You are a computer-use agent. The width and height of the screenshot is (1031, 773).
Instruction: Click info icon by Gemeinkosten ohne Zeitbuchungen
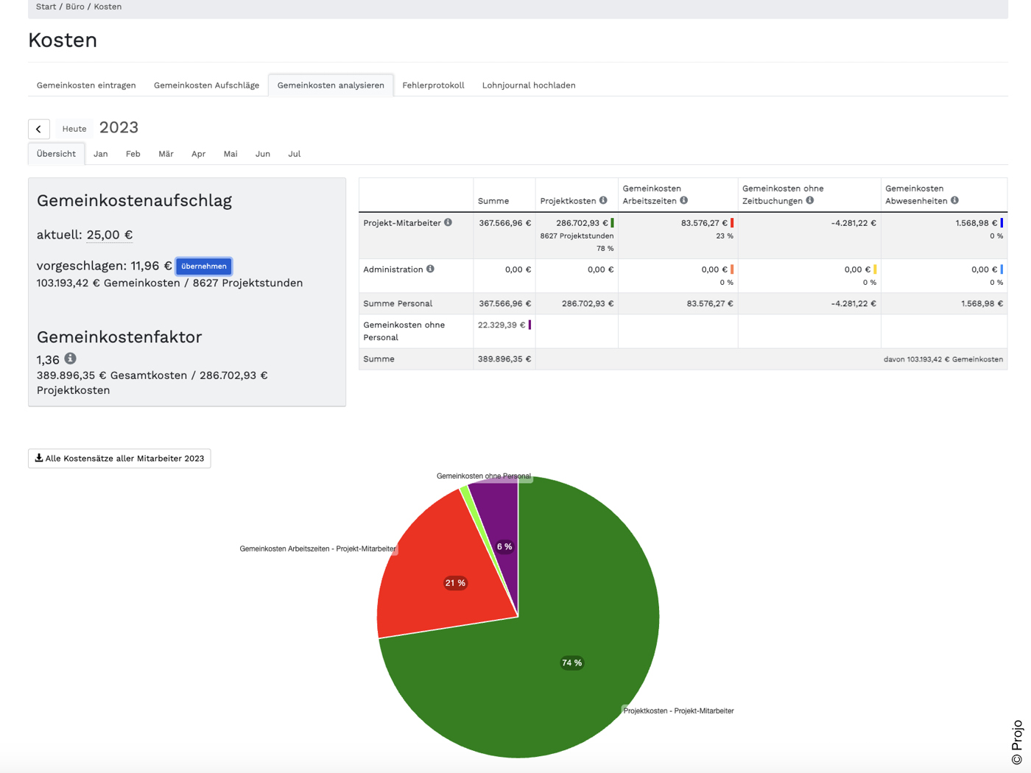coord(810,200)
